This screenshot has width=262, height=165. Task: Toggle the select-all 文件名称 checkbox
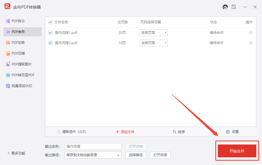click(50, 22)
